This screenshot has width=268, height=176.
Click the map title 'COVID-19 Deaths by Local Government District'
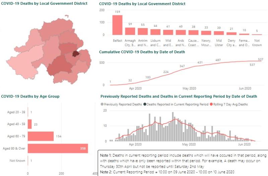pos(44,3)
